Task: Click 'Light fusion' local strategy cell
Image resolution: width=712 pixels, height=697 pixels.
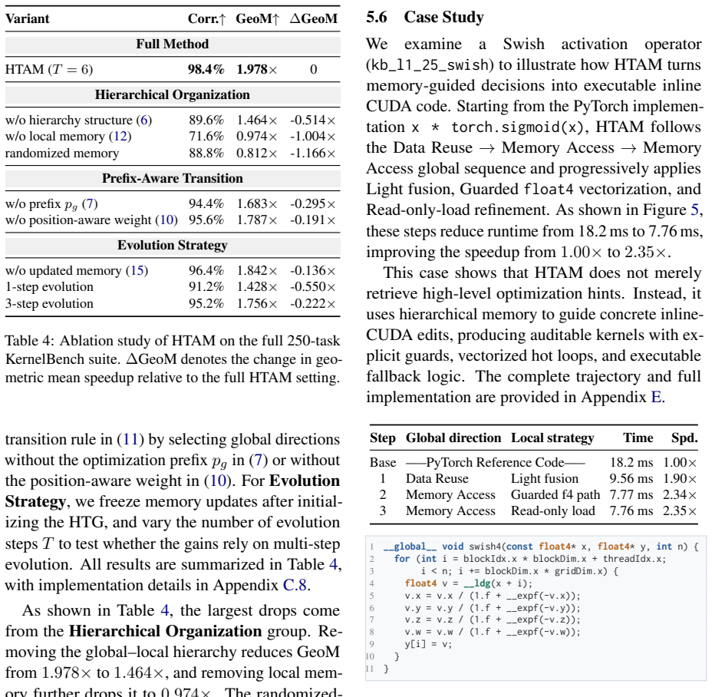Action: click(x=545, y=478)
